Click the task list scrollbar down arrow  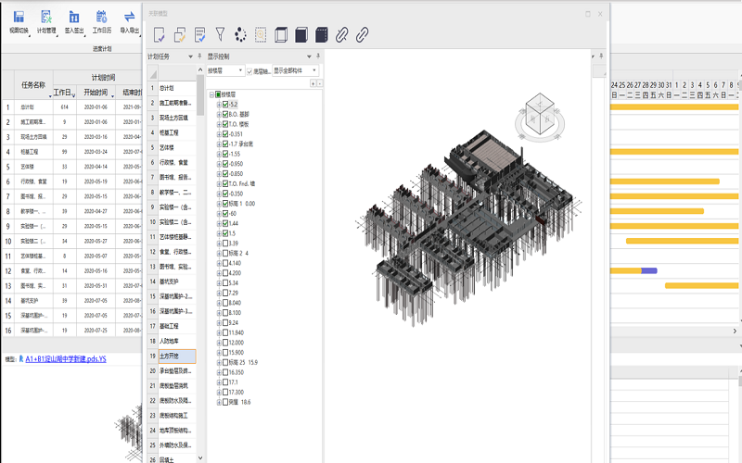200,457
